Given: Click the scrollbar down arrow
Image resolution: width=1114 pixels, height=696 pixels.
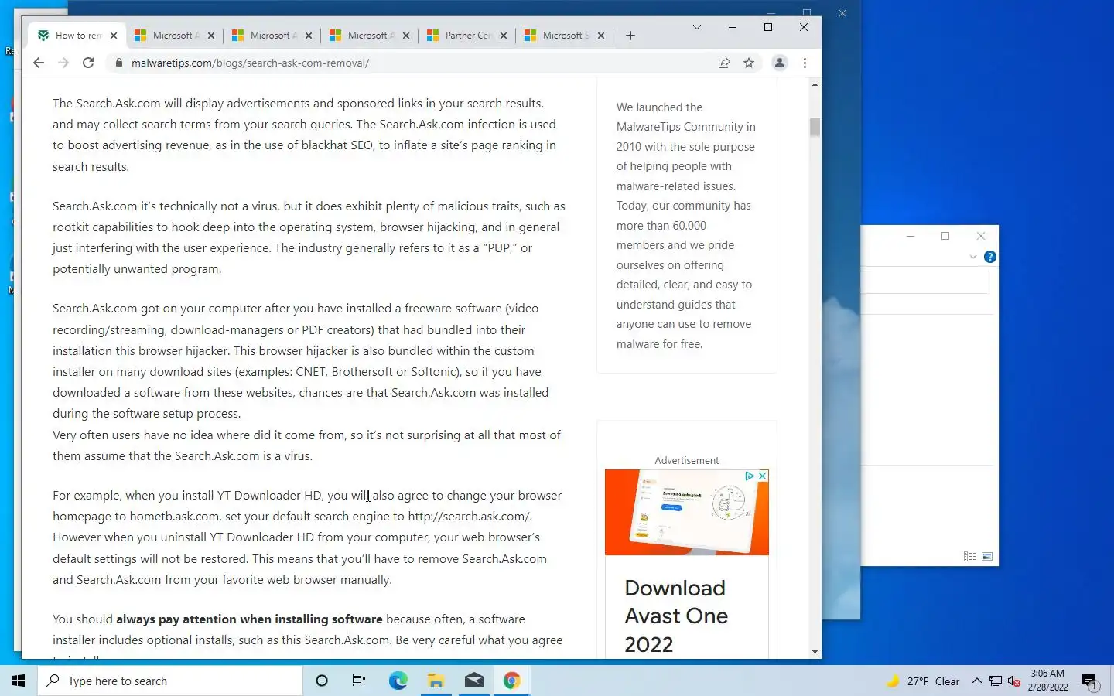Looking at the screenshot, I should pos(815,652).
